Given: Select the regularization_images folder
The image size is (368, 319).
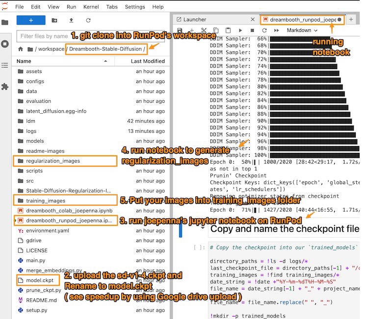Looking at the screenshot, I should click(53, 161).
